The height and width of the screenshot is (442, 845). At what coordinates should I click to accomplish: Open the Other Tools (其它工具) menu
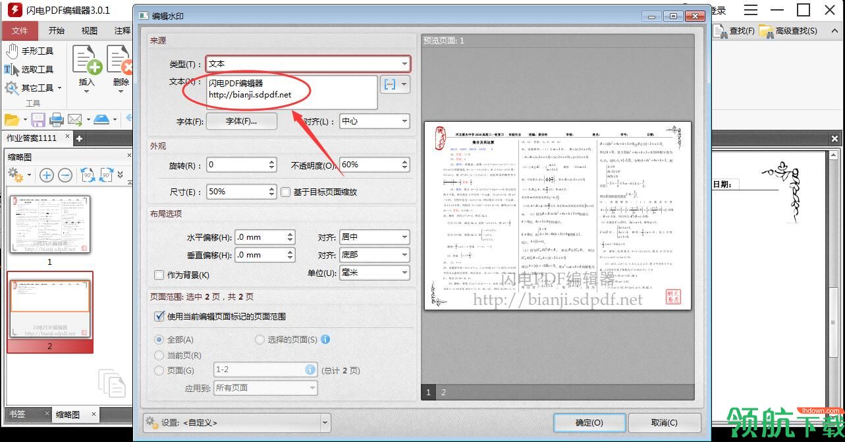coord(33,88)
